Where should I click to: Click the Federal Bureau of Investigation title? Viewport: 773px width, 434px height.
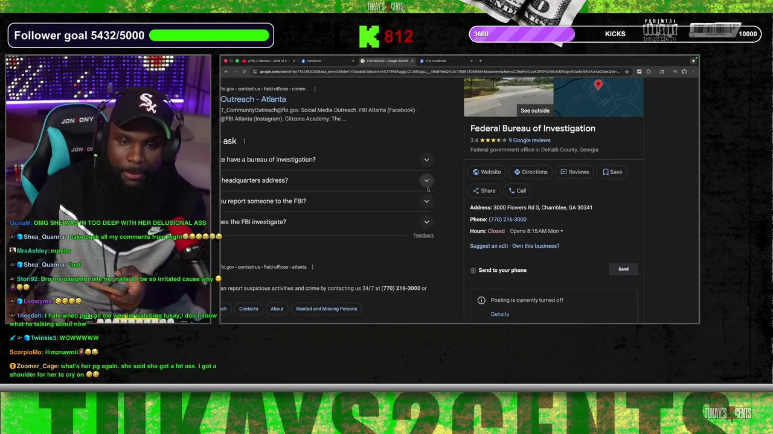[x=533, y=128]
